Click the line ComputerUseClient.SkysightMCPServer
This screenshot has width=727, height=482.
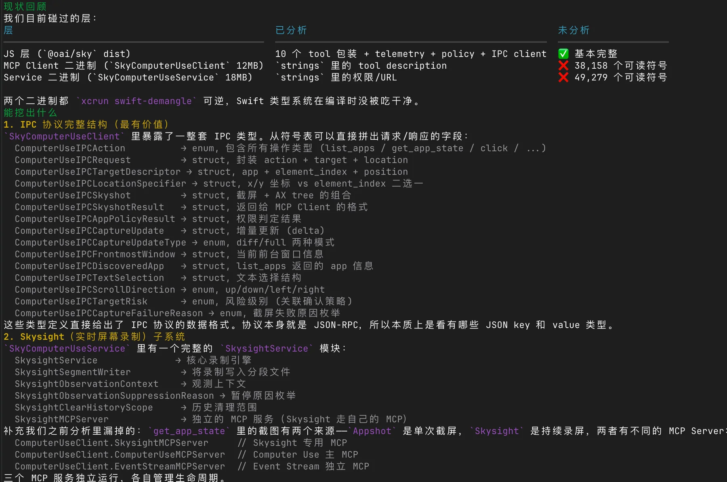[x=181, y=442]
